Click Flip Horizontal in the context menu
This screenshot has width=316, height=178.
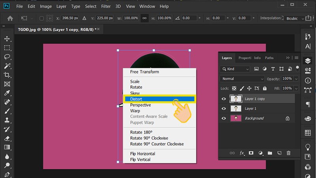coord(143,153)
